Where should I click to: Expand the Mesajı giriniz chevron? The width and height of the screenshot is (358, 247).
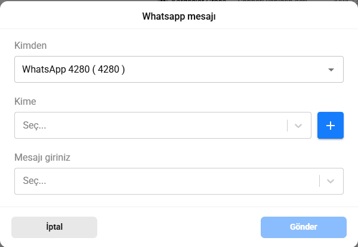tap(331, 181)
